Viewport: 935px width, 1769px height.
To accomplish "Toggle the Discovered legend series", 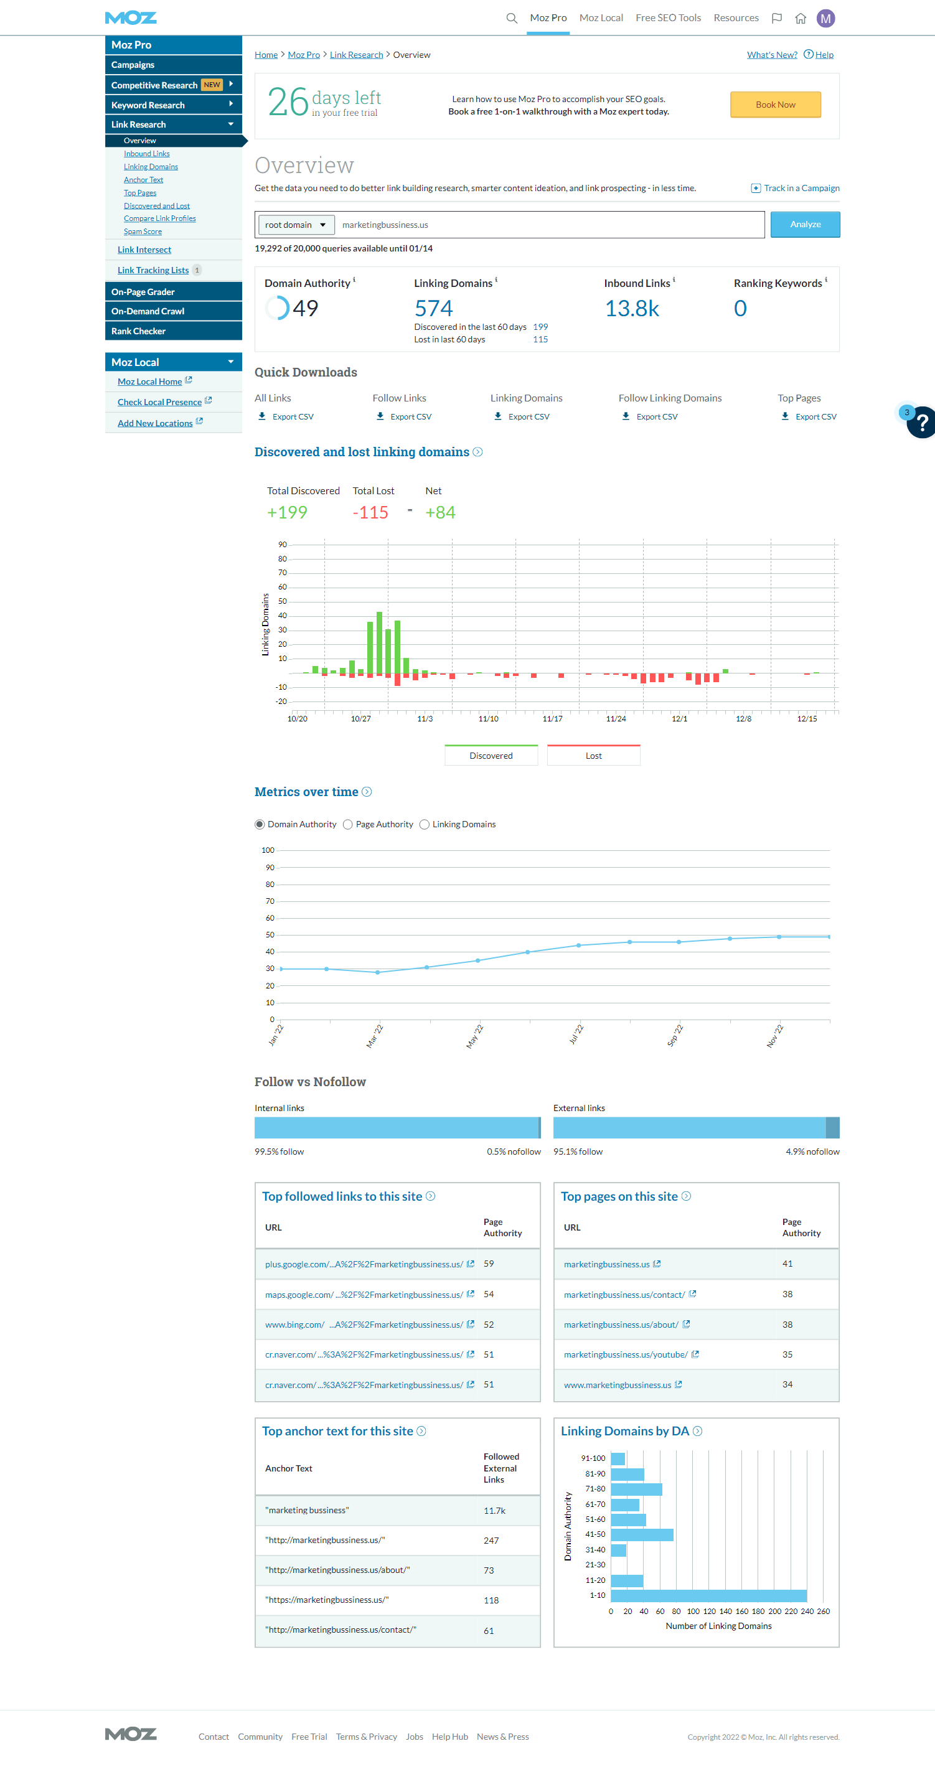I will coord(491,754).
